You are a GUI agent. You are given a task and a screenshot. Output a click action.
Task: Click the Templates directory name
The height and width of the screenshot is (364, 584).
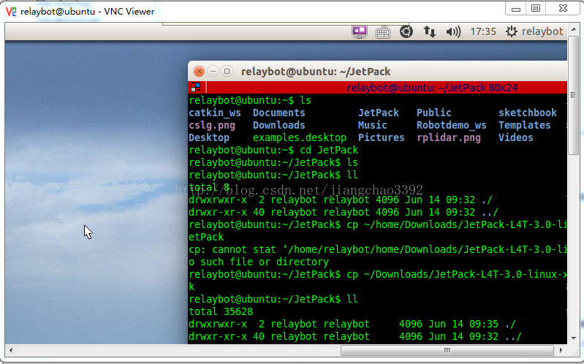click(x=524, y=126)
